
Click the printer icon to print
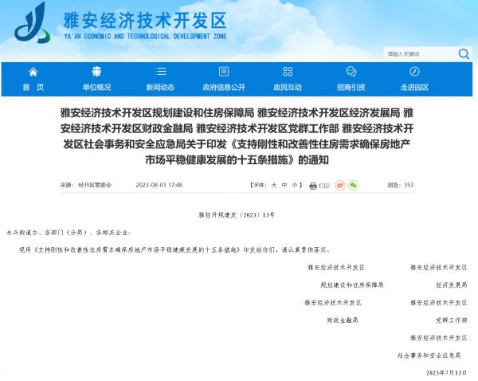(x=313, y=186)
